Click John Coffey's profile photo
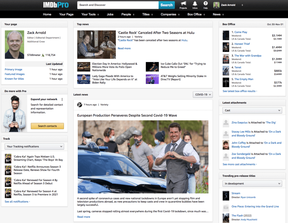 (226, 145)
